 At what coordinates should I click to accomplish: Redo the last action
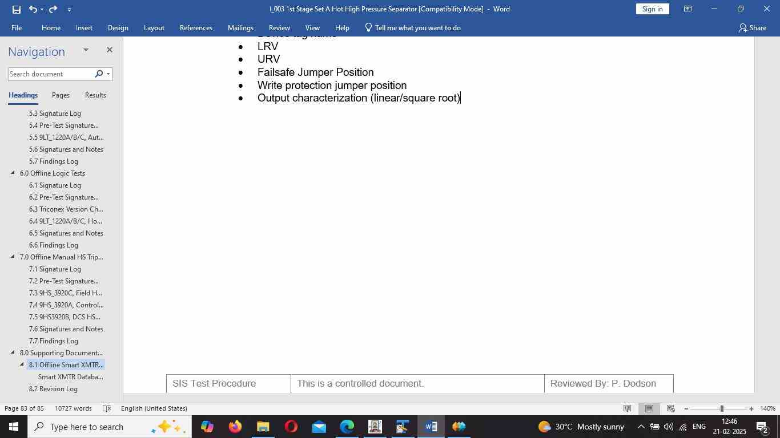[53, 9]
